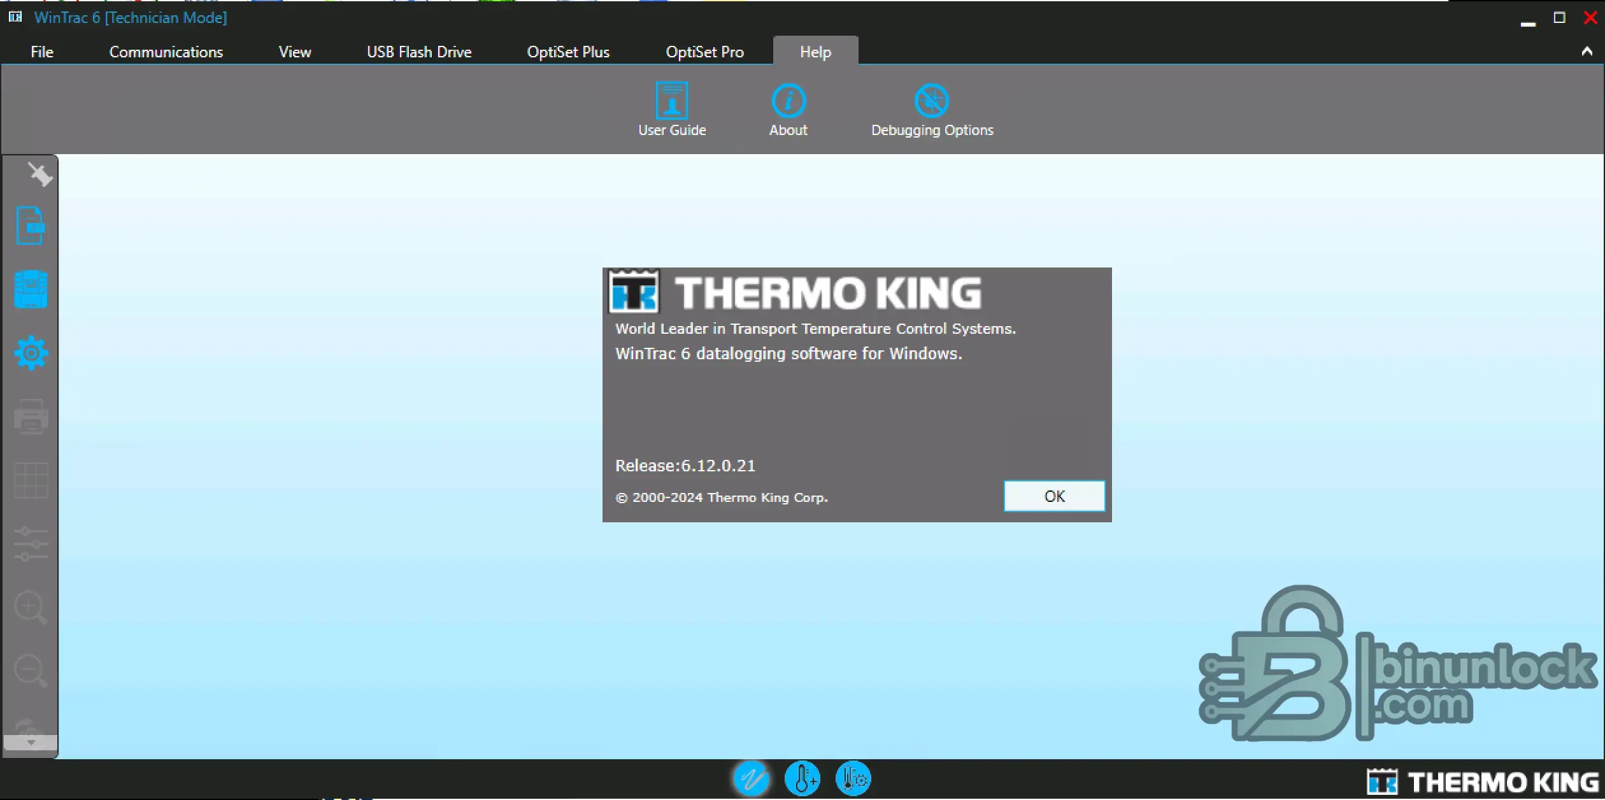Click the blue document file icon in sidebar
The width and height of the screenshot is (1605, 800).
(x=31, y=225)
